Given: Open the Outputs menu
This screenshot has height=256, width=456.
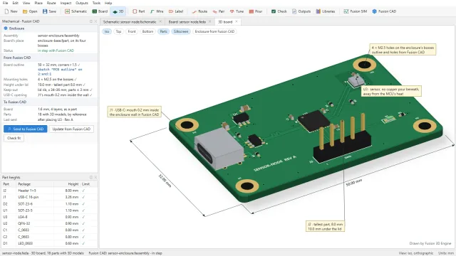Looking at the screenshot, I should 82,3.
